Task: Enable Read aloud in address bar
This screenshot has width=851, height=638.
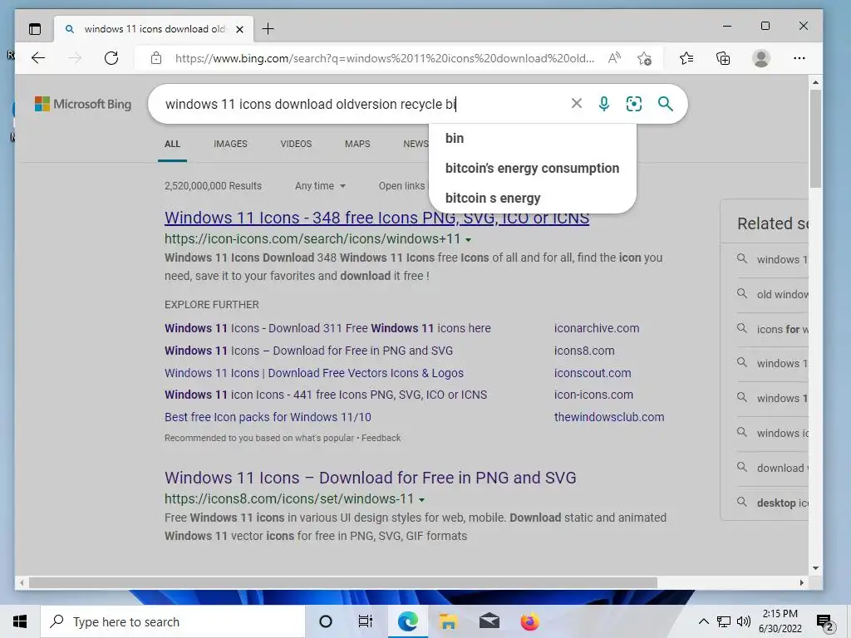Action: pos(614,58)
